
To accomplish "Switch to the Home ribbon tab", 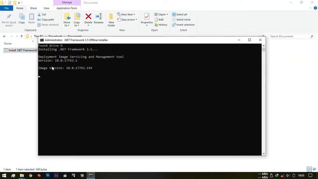I will [x=20, y=8].
